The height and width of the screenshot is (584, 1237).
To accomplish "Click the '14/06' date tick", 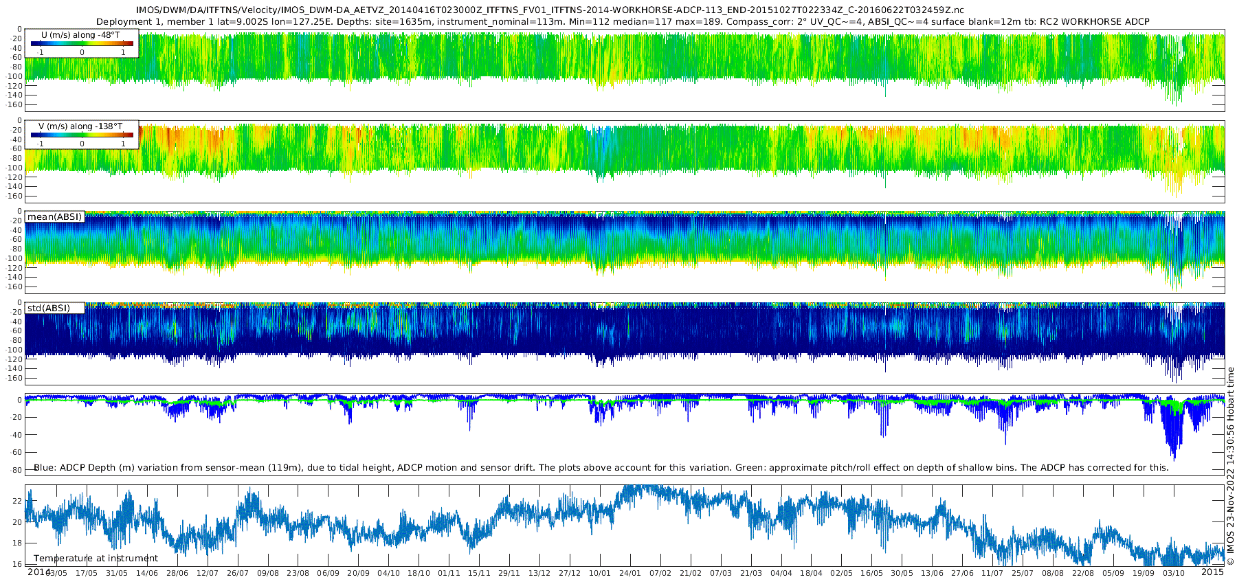I will [x=147, y=574].
